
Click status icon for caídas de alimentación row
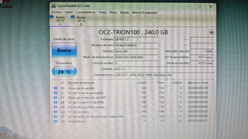[x=55, y=116]
